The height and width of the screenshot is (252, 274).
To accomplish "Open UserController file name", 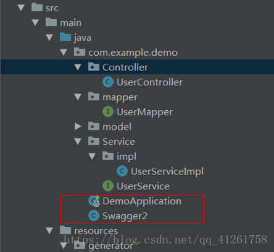I will [149, 82].
